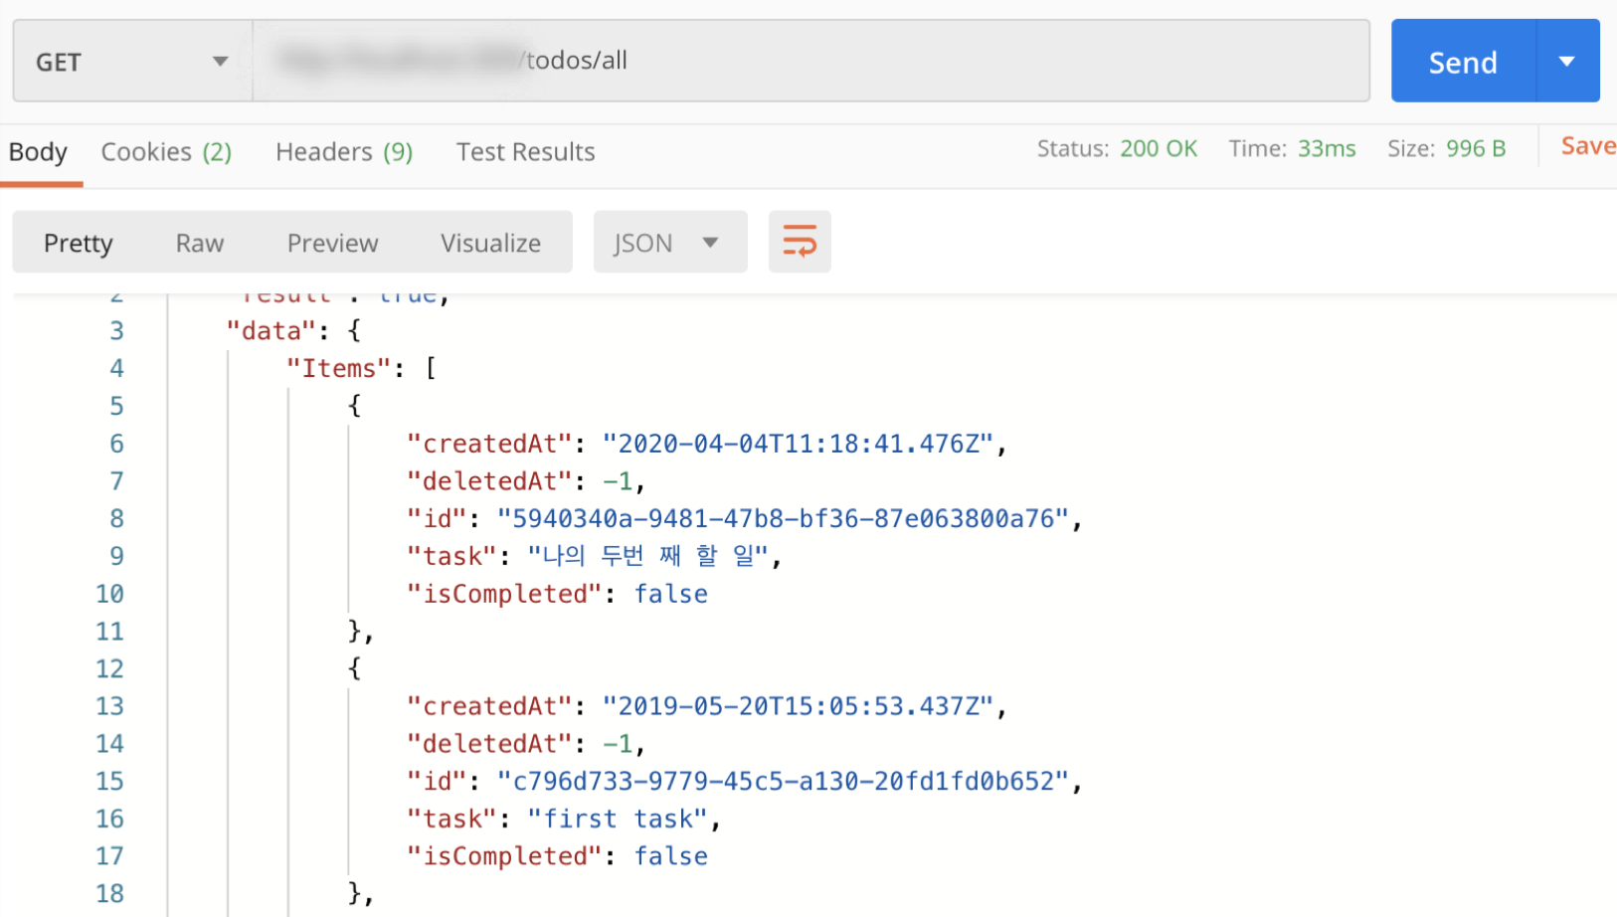Click the response time 33ms

coord(1327,149)
